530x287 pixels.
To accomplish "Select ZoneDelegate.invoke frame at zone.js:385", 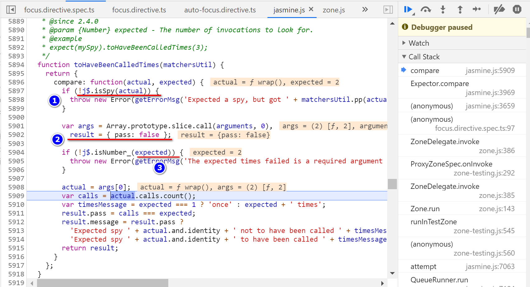I will (462, 191).
